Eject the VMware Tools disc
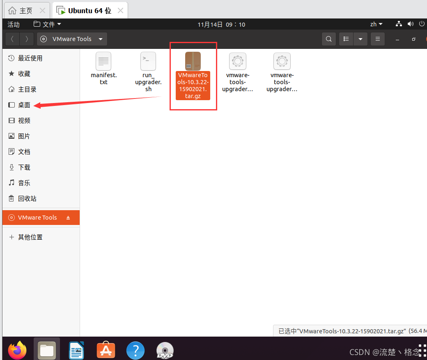 coord(68,218)
